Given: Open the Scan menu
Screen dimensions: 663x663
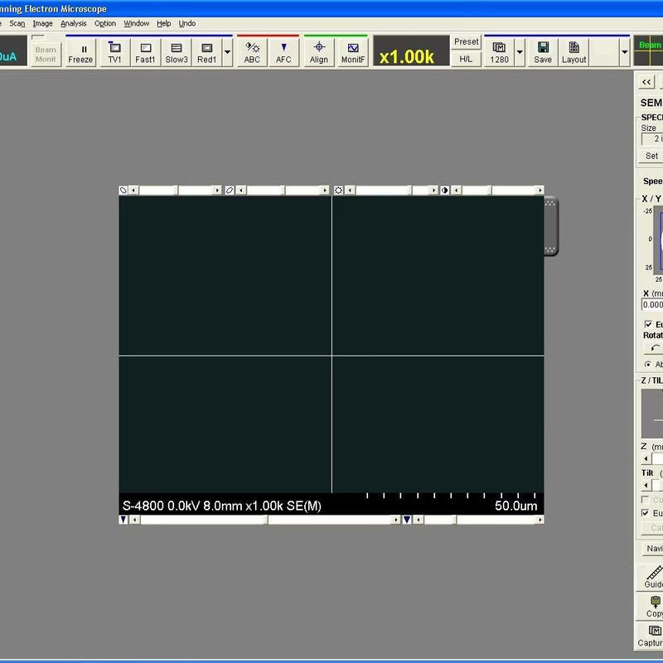Looking at the screenshot, I should pyautogui.click(x=17, y=23).
